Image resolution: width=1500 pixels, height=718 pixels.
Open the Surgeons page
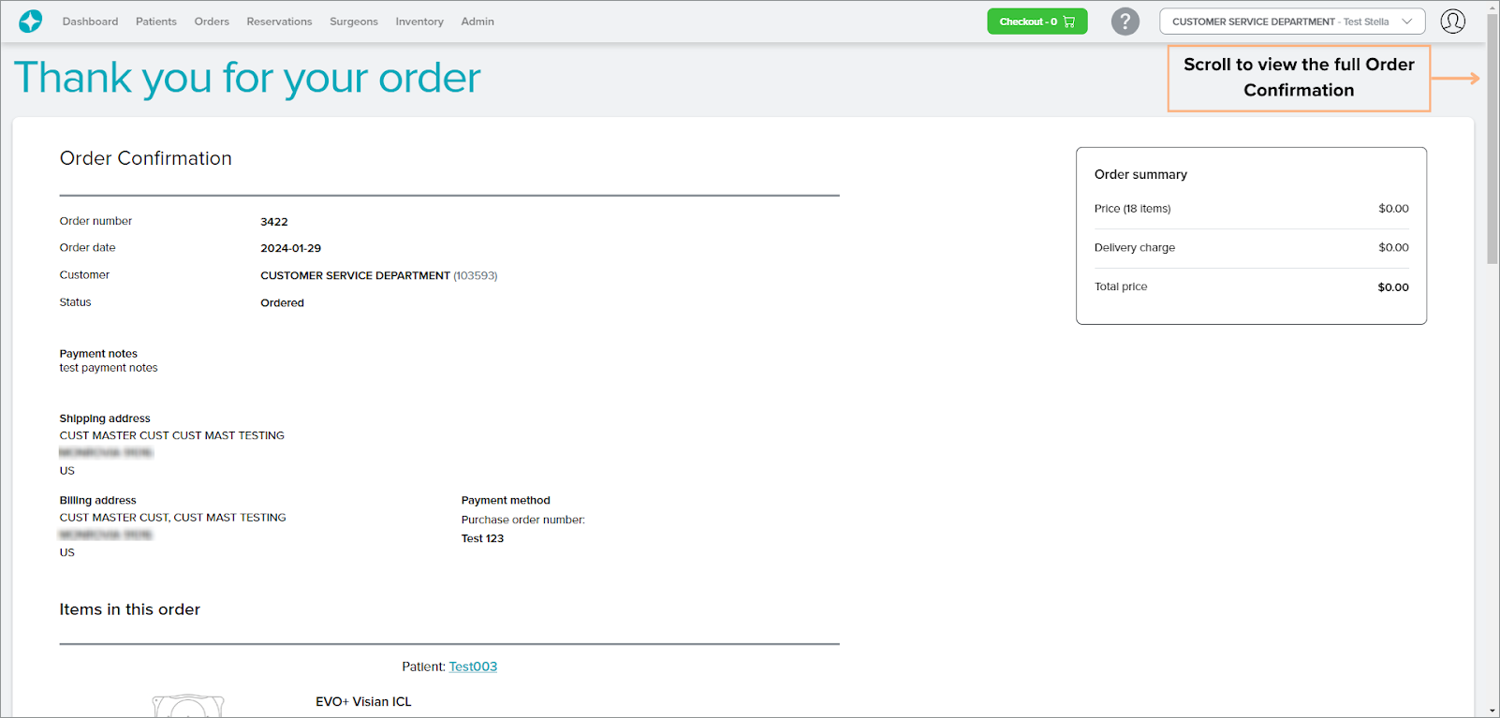point(353,22)
